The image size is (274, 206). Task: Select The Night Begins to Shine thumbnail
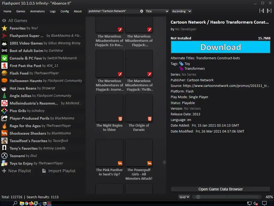coord(109,108)
